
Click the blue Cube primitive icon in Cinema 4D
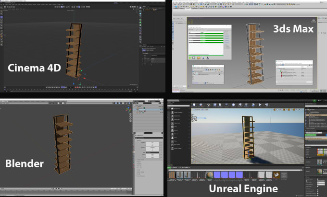pos(140,14)
